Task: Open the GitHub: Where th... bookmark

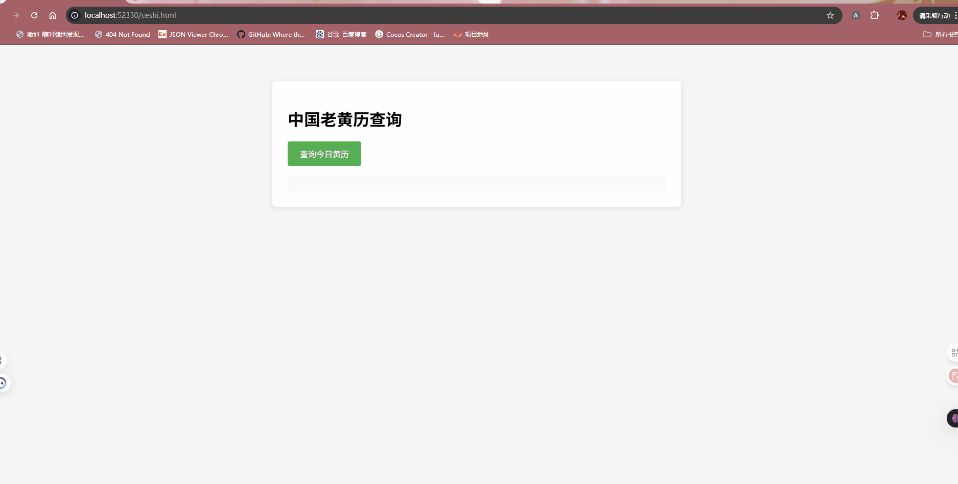Action: click(271, 34)
